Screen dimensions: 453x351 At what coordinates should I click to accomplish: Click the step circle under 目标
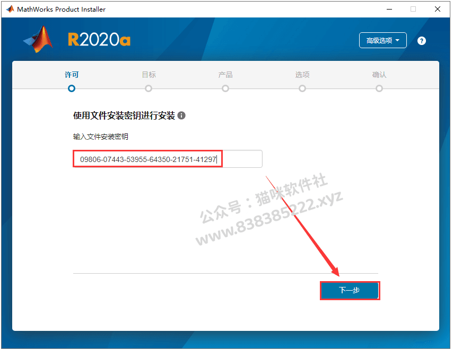pos(149,88)
